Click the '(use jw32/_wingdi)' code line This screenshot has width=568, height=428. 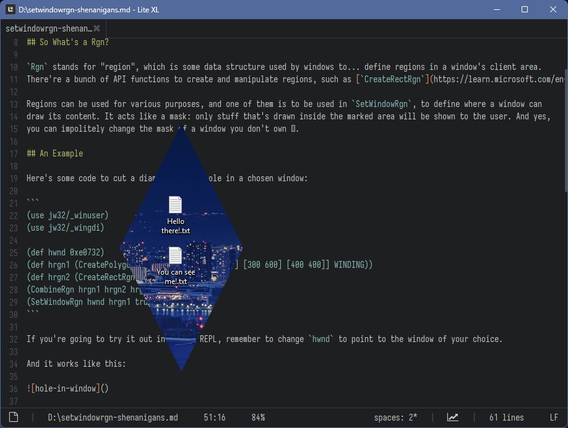(x=65, y=228)
